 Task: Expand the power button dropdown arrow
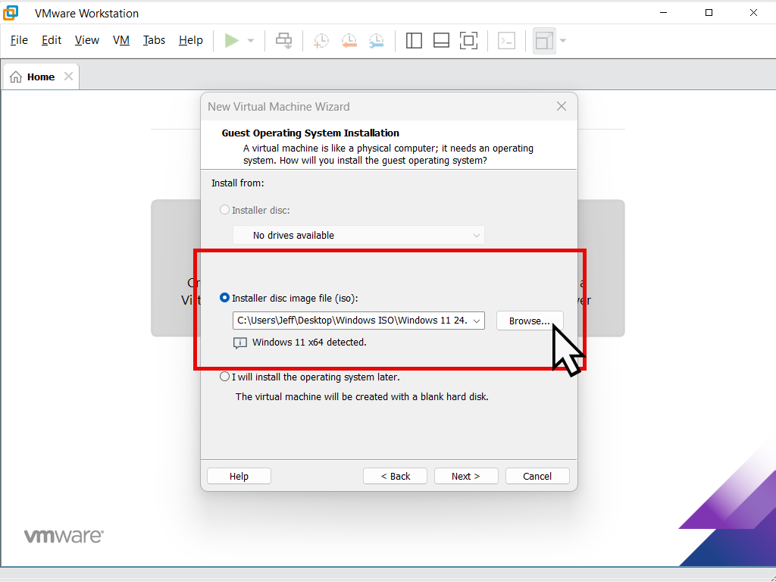(250, 40)
